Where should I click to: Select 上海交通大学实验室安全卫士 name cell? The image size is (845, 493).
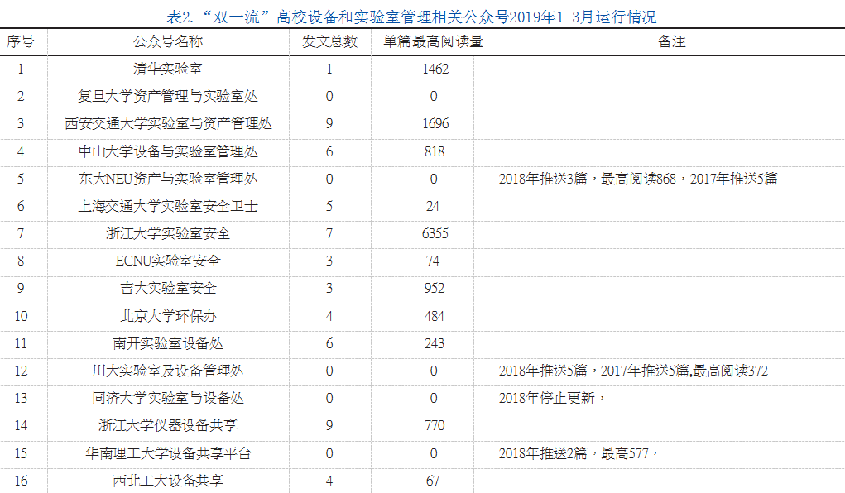168,206
